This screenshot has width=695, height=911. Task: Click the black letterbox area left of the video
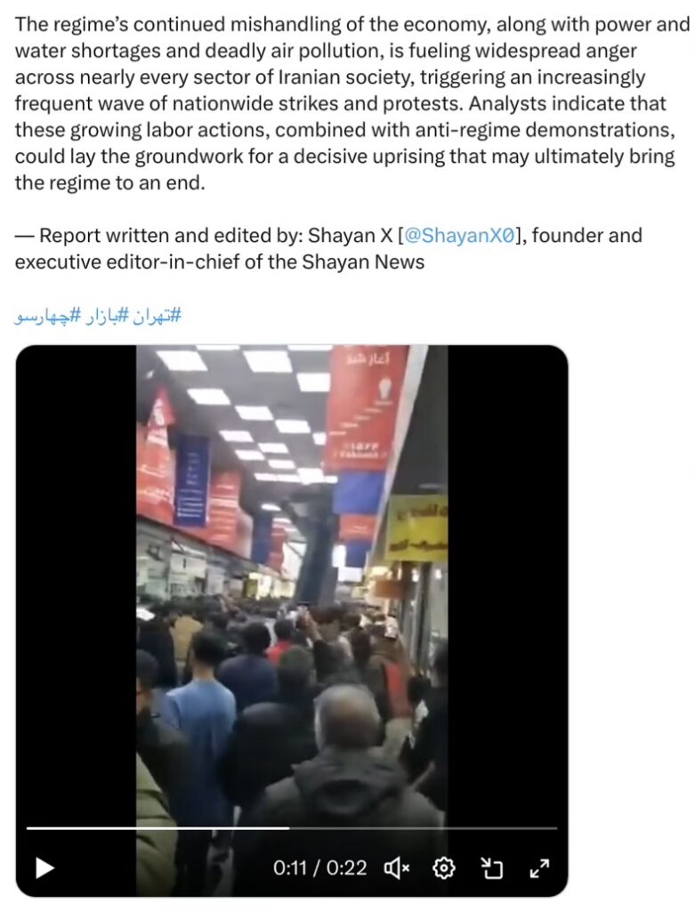point(77,581)
